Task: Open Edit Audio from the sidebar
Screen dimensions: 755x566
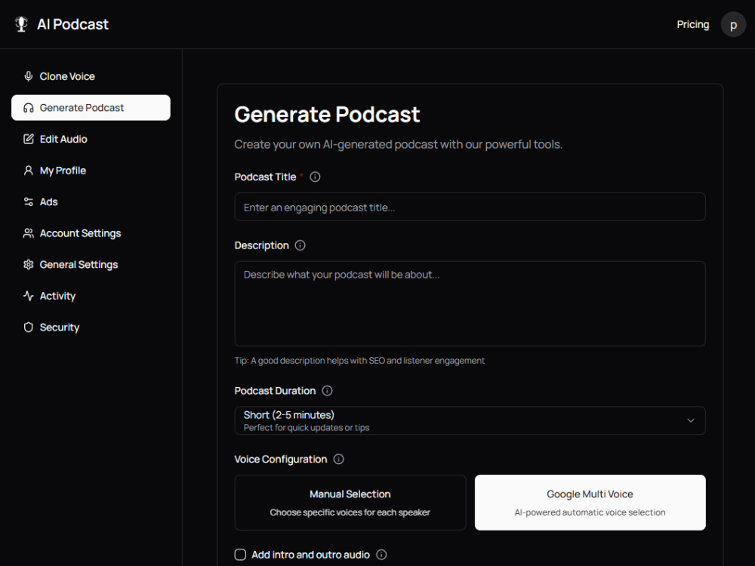Action: pos(91,139)
